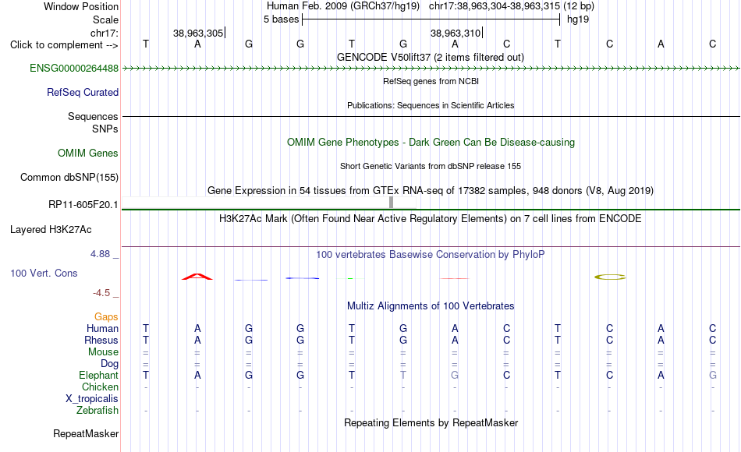Click the RepeatMasker track label
Viewport: 741px width, 452px height.
click(x=86, y=433)
